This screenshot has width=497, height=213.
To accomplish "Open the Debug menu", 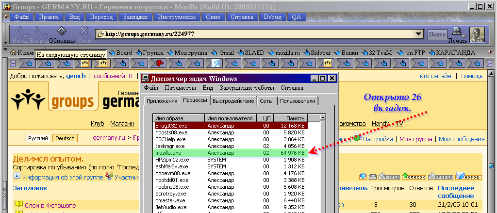I will coord(272,17).
